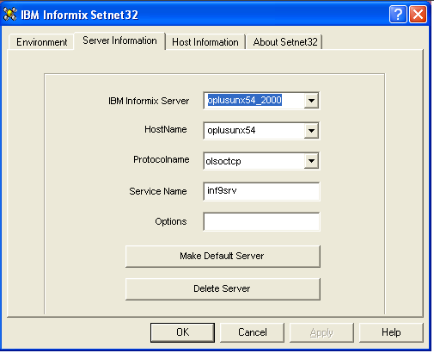Switch to the Environment tab
Screen dimensions: 434x353
tap(41, 42)
